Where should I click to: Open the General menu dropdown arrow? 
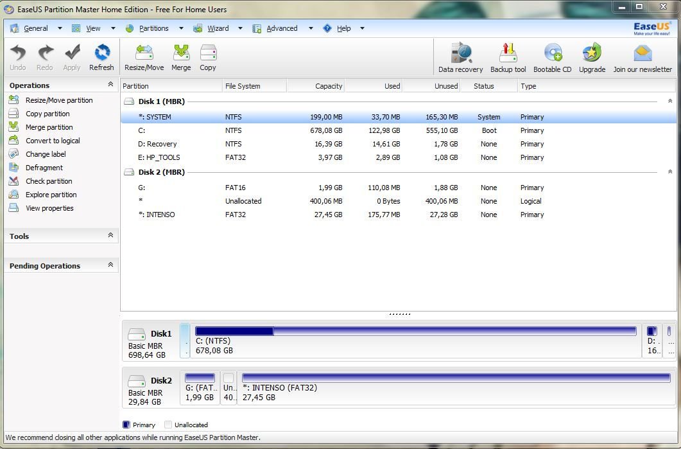pyautogui.click(x=60, y=28)
